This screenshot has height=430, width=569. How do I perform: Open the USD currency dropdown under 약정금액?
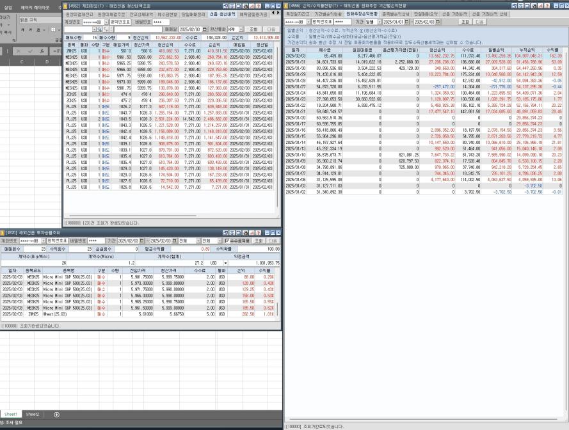tap(225, 263)
